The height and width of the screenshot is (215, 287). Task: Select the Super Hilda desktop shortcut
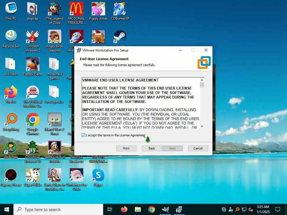click(33, 178)
